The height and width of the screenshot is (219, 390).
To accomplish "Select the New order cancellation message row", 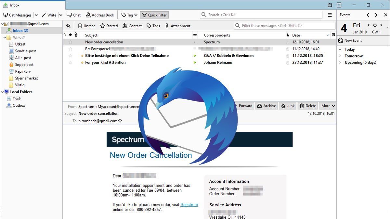I will tap(200, 42).
